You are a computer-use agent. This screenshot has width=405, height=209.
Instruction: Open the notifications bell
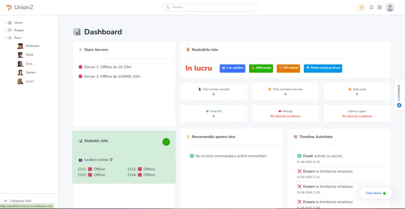click(x=372, y=7)
